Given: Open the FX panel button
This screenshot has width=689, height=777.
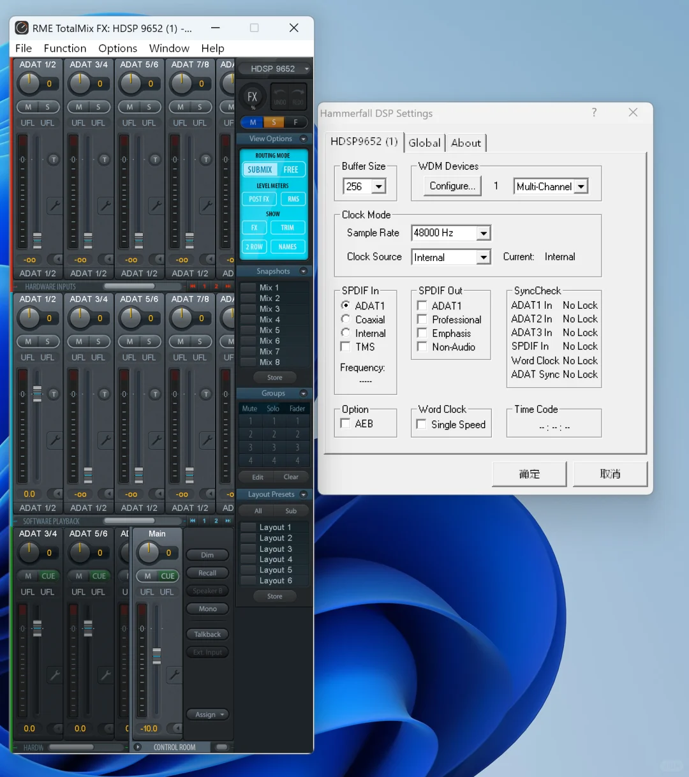Looking at the screenshot, I should pyautogui.click(x=252, y=97).
